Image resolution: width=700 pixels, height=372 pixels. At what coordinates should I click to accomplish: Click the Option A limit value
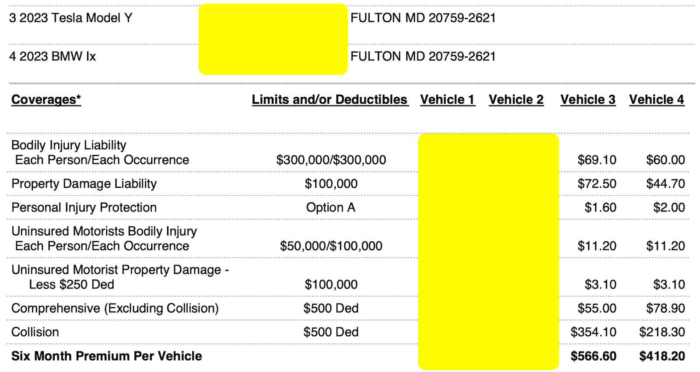pos(331,207)
